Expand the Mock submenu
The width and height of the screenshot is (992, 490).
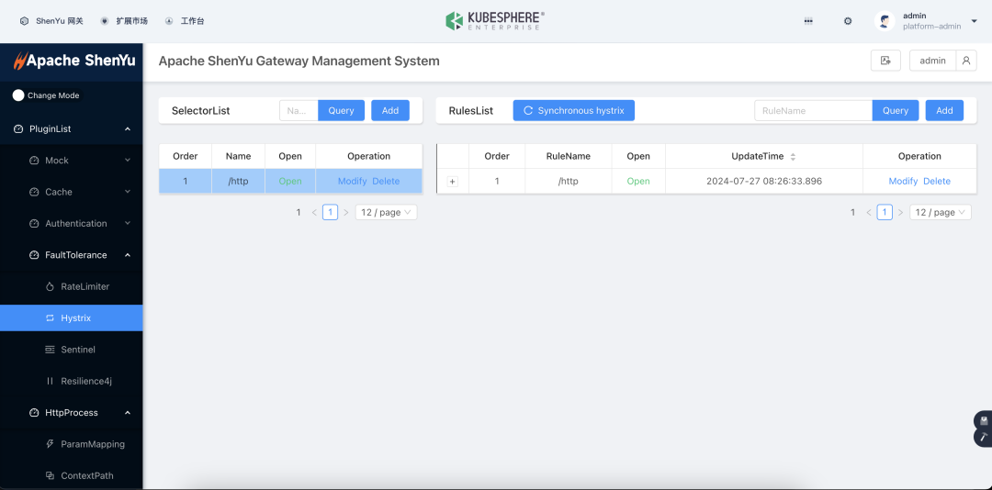(128, 161)
